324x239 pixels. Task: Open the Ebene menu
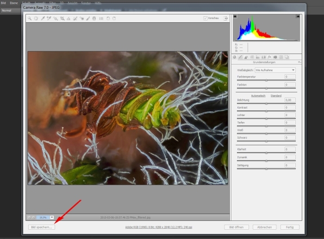point(14,3)
